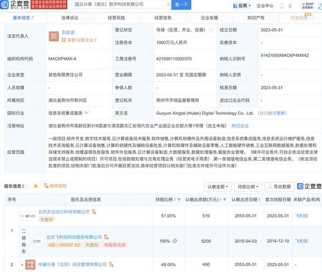Image resolution: width=322 pixels, height=272 pixels.
Task: Click the info icon next to 股东信息
Action: pos(28,186)
